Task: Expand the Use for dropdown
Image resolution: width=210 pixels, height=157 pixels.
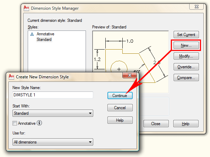Action: coord(53,142)
